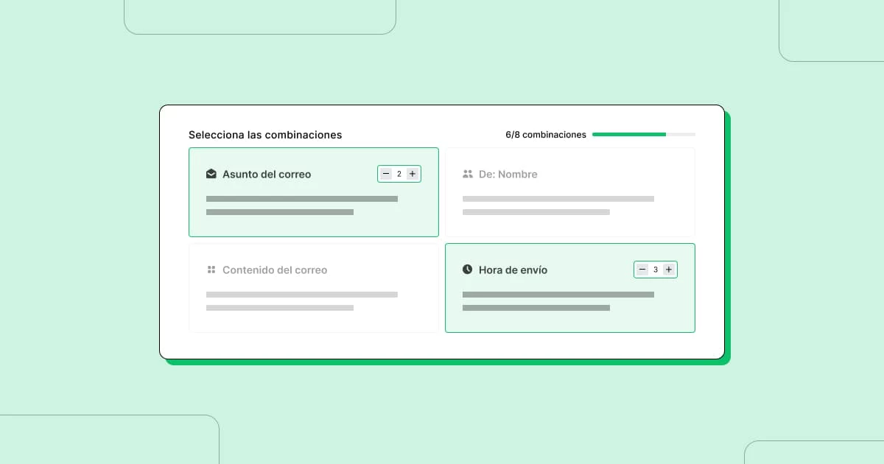Decrease Asunto del correo count with minus

point(386,174)
